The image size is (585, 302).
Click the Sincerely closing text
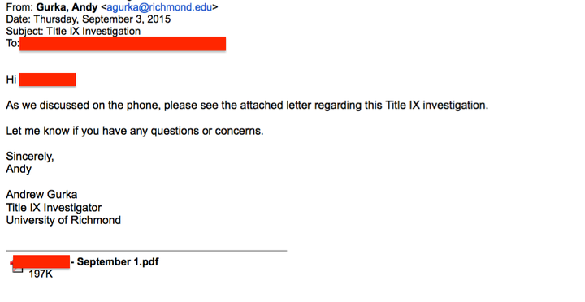point(30,156)
